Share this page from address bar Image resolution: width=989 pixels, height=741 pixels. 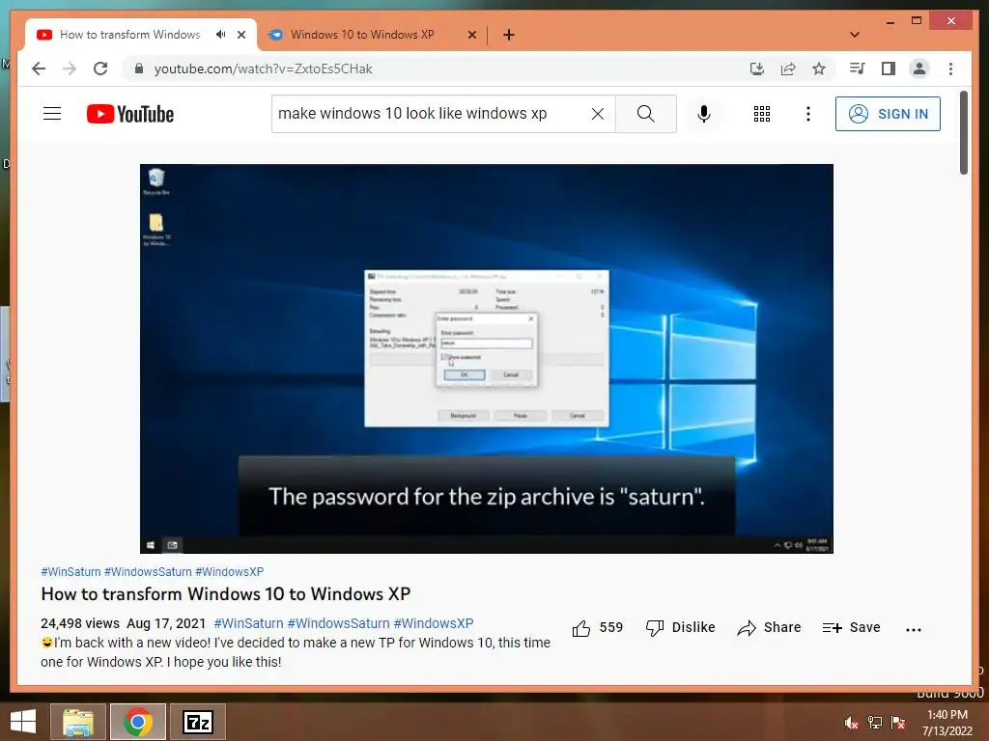(788, 69)
